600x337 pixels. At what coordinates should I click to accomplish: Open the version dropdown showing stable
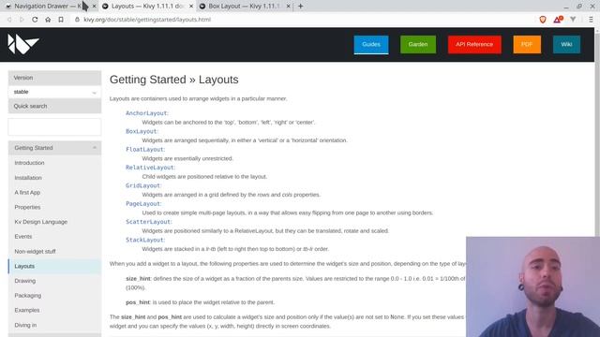tap(54, 92)
